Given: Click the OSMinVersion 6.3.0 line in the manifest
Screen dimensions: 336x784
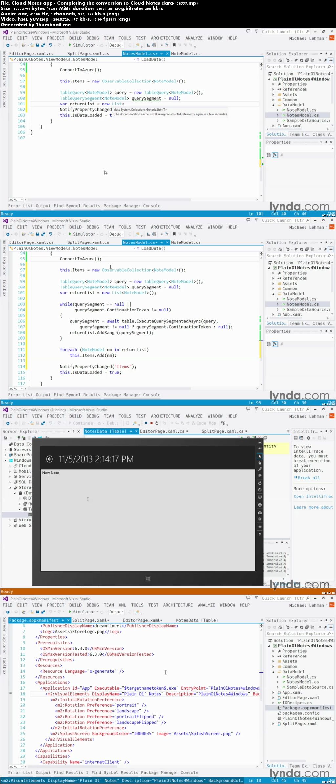Looking at the screenshot, I should (x=82, y=649).
